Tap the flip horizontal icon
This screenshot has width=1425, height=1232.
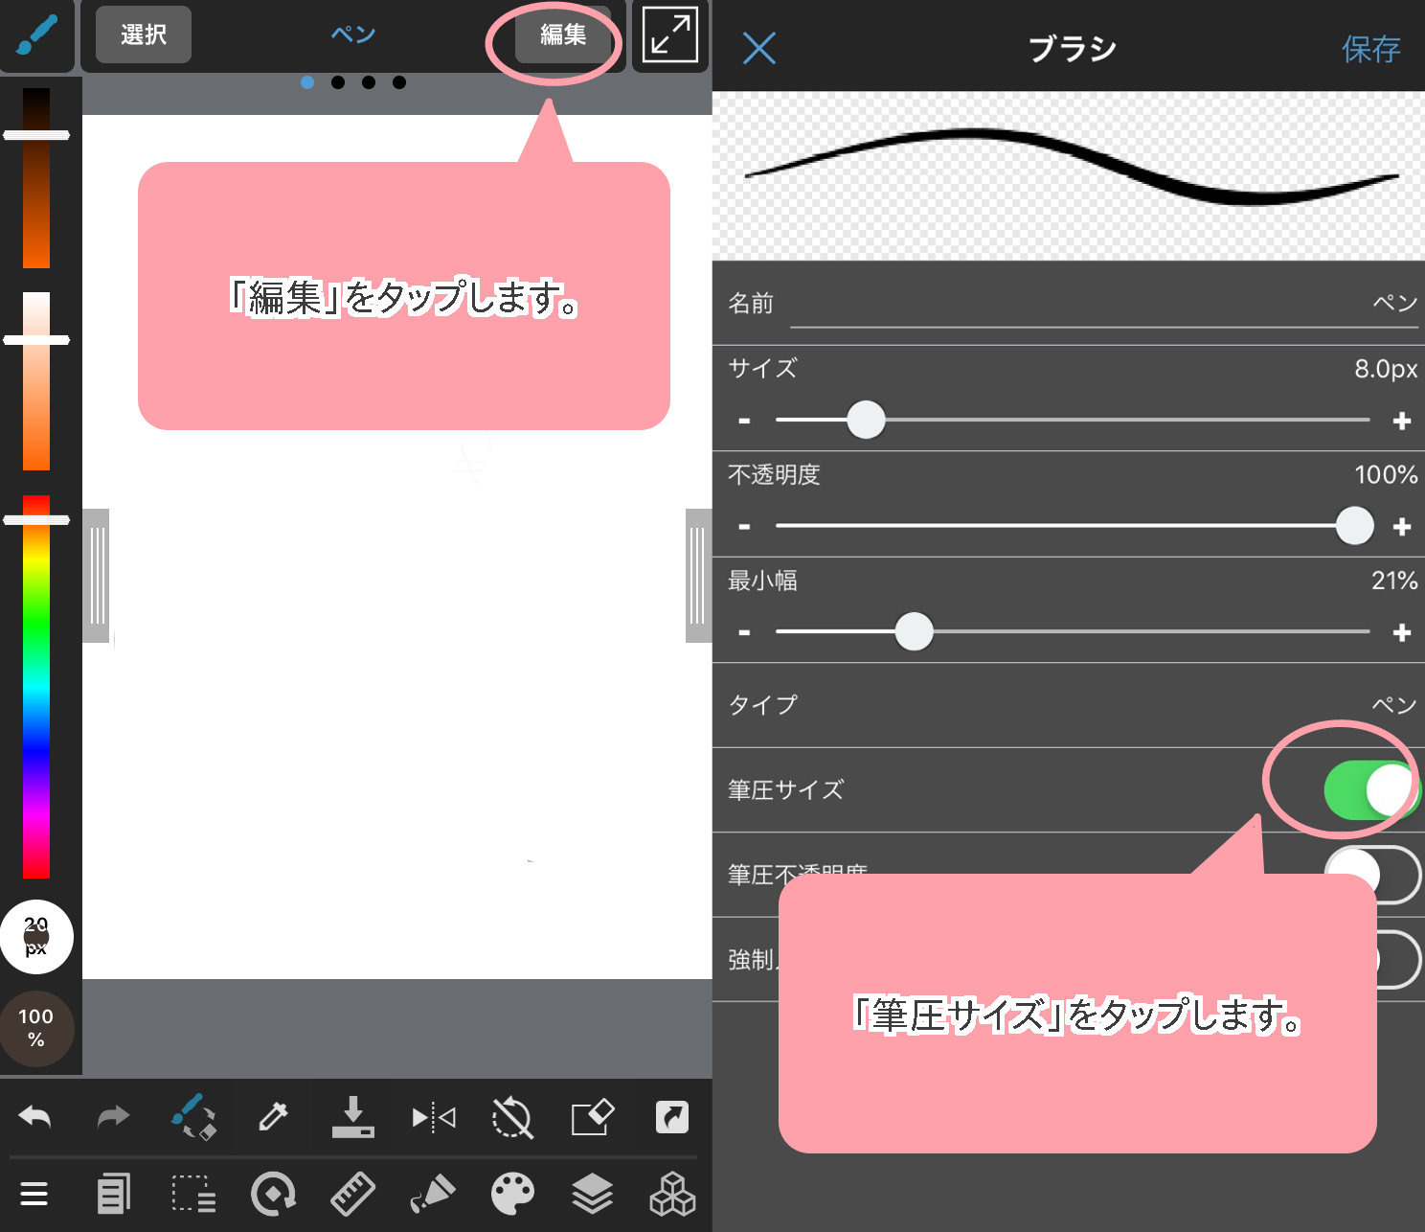coord(433,1117)
